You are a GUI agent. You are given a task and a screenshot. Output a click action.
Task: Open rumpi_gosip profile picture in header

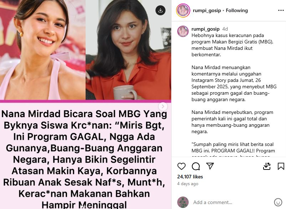point(183,10)
